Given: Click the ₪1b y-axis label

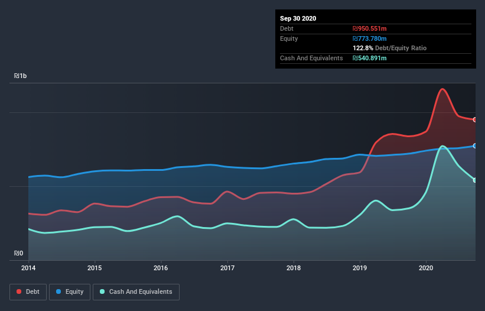Looking at the screenshot, I should tap(21, 76).
